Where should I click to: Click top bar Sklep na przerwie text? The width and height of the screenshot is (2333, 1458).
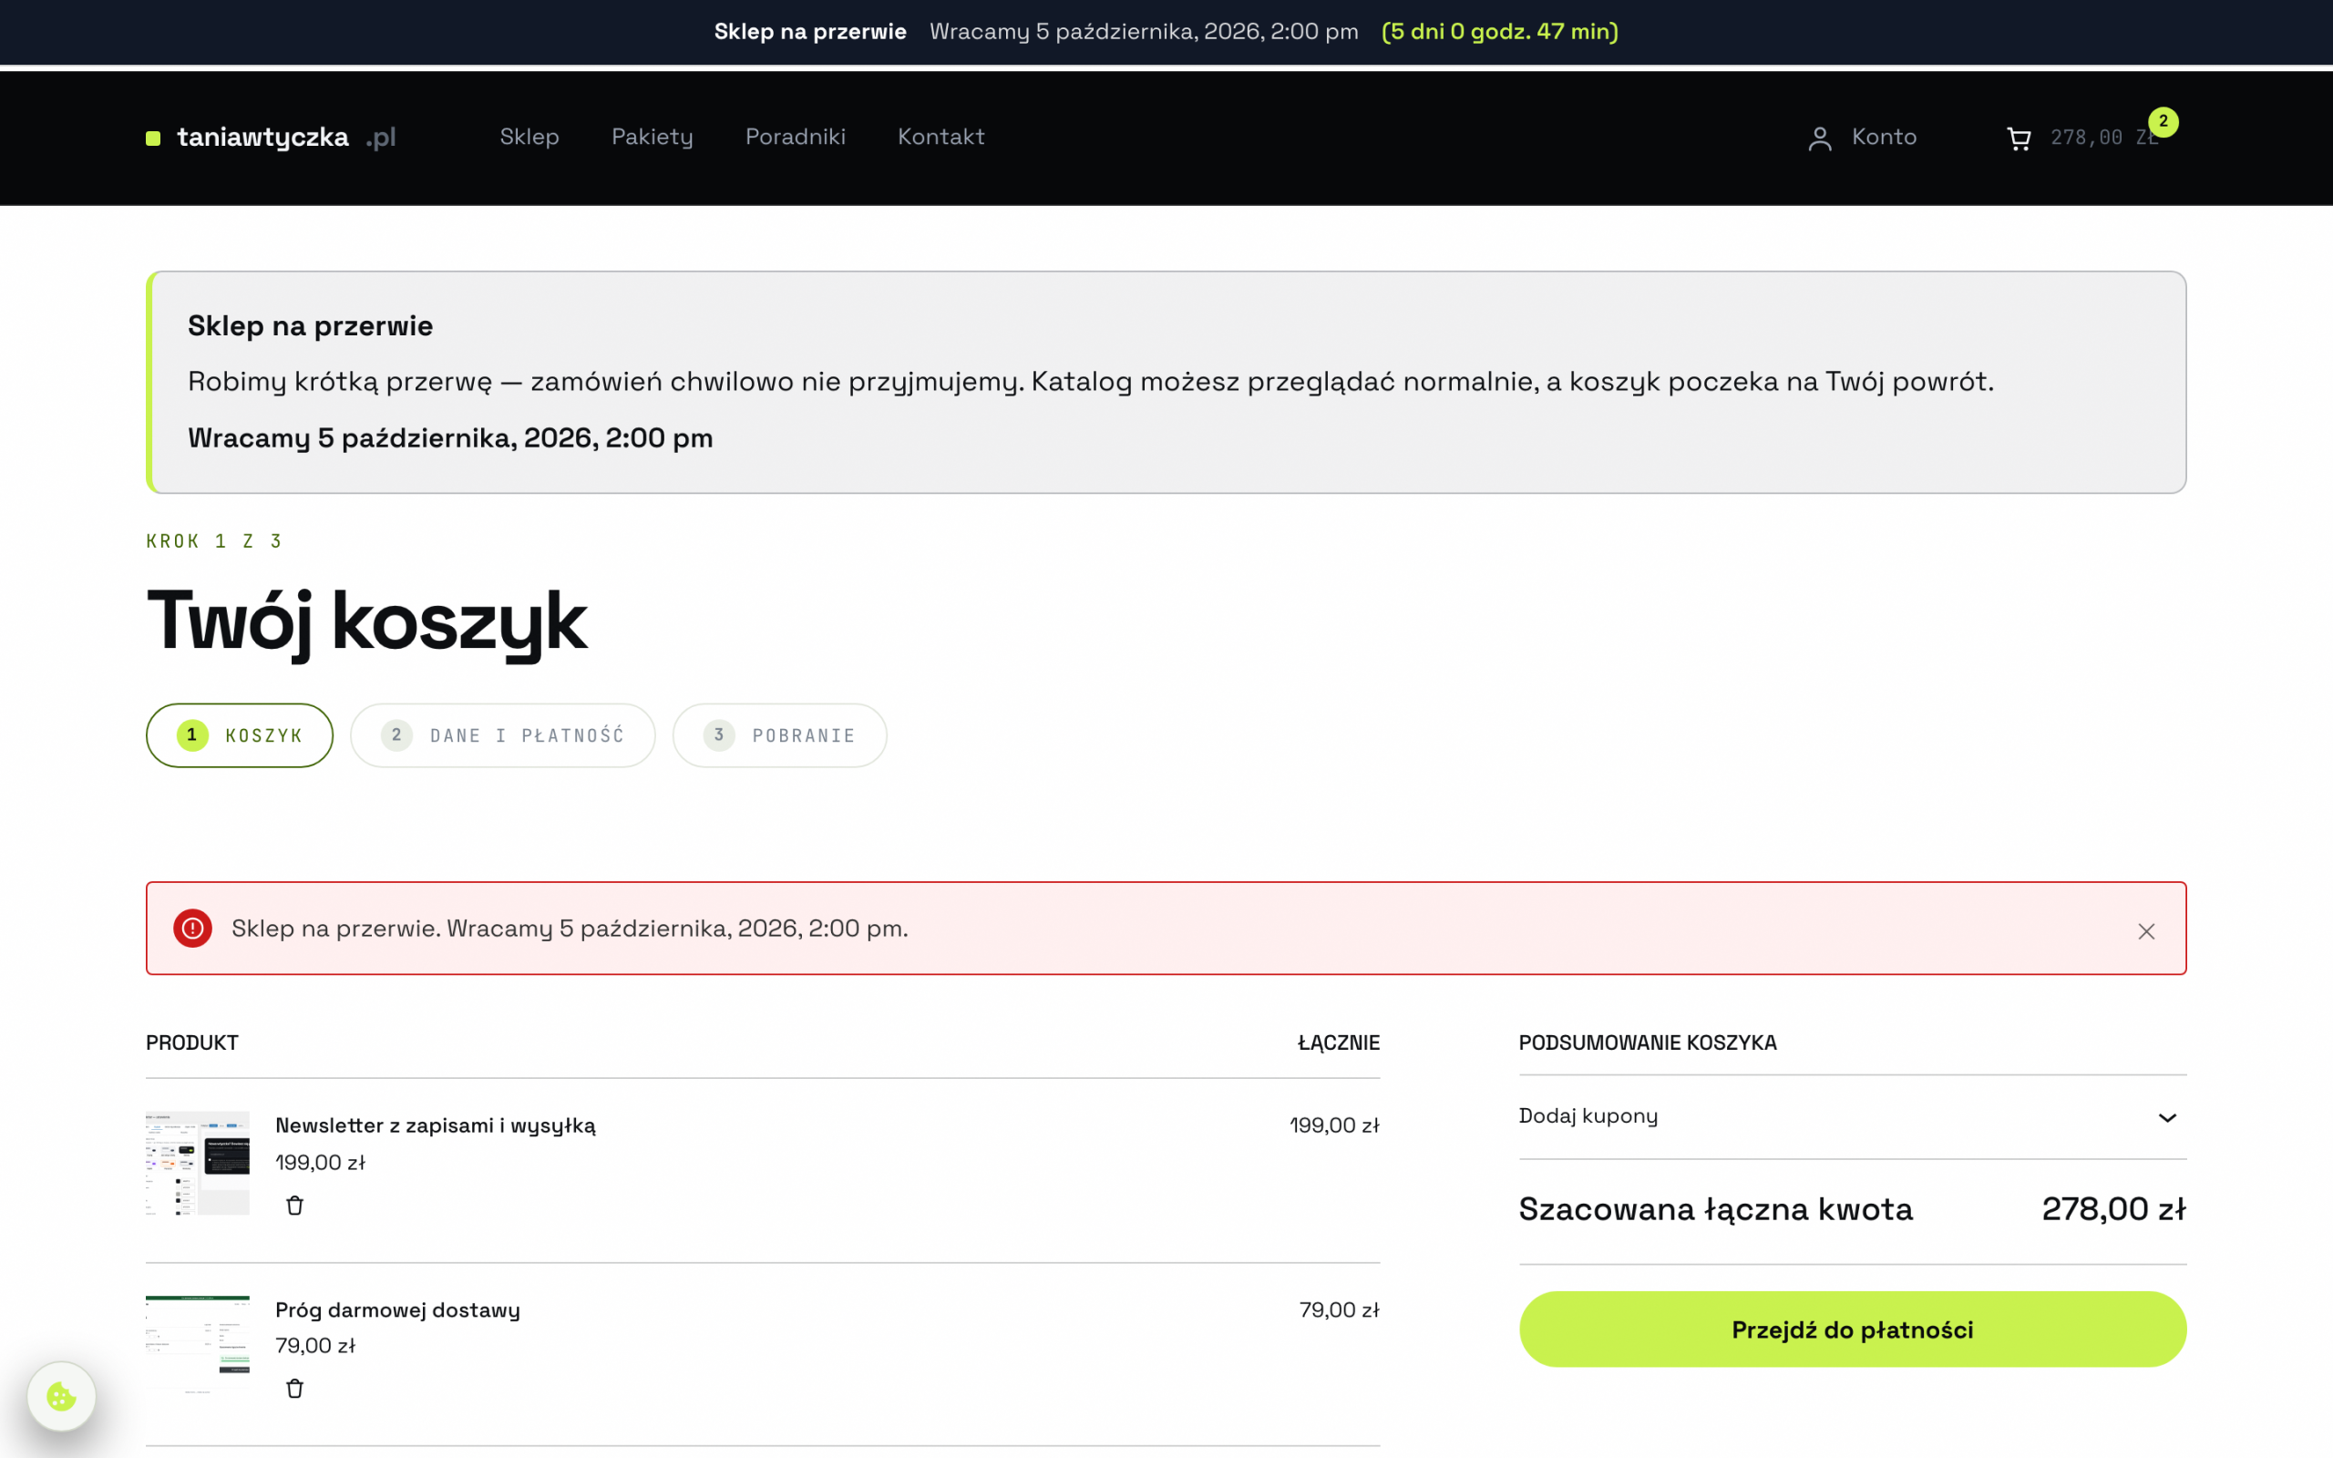click(810, 32)
